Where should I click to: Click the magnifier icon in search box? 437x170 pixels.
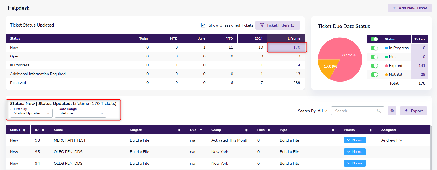point(379,111)
